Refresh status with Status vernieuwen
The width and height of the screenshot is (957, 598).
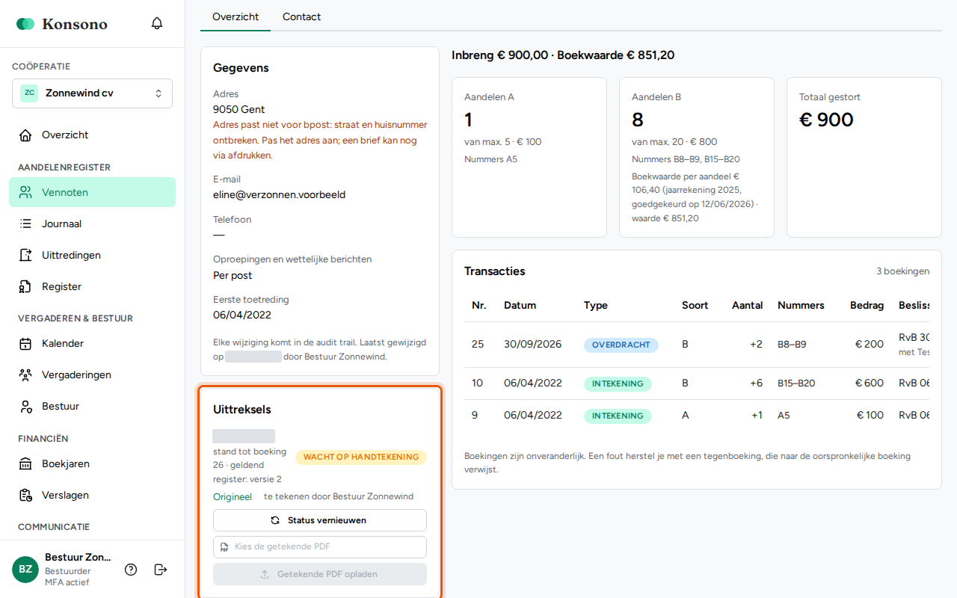320,520
